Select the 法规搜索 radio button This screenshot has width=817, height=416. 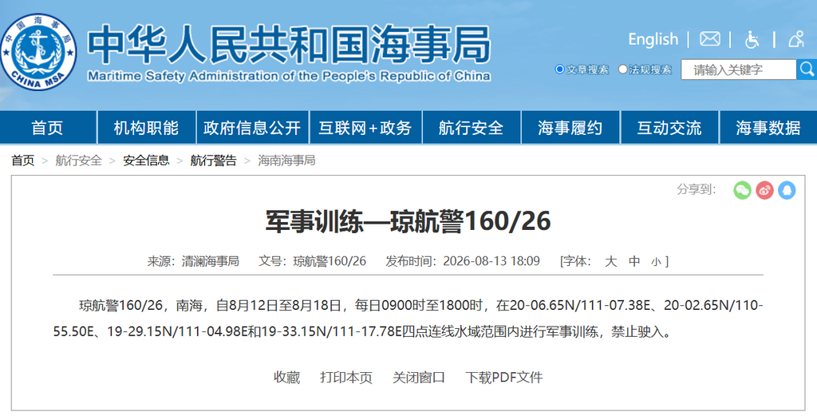(622, 69)
